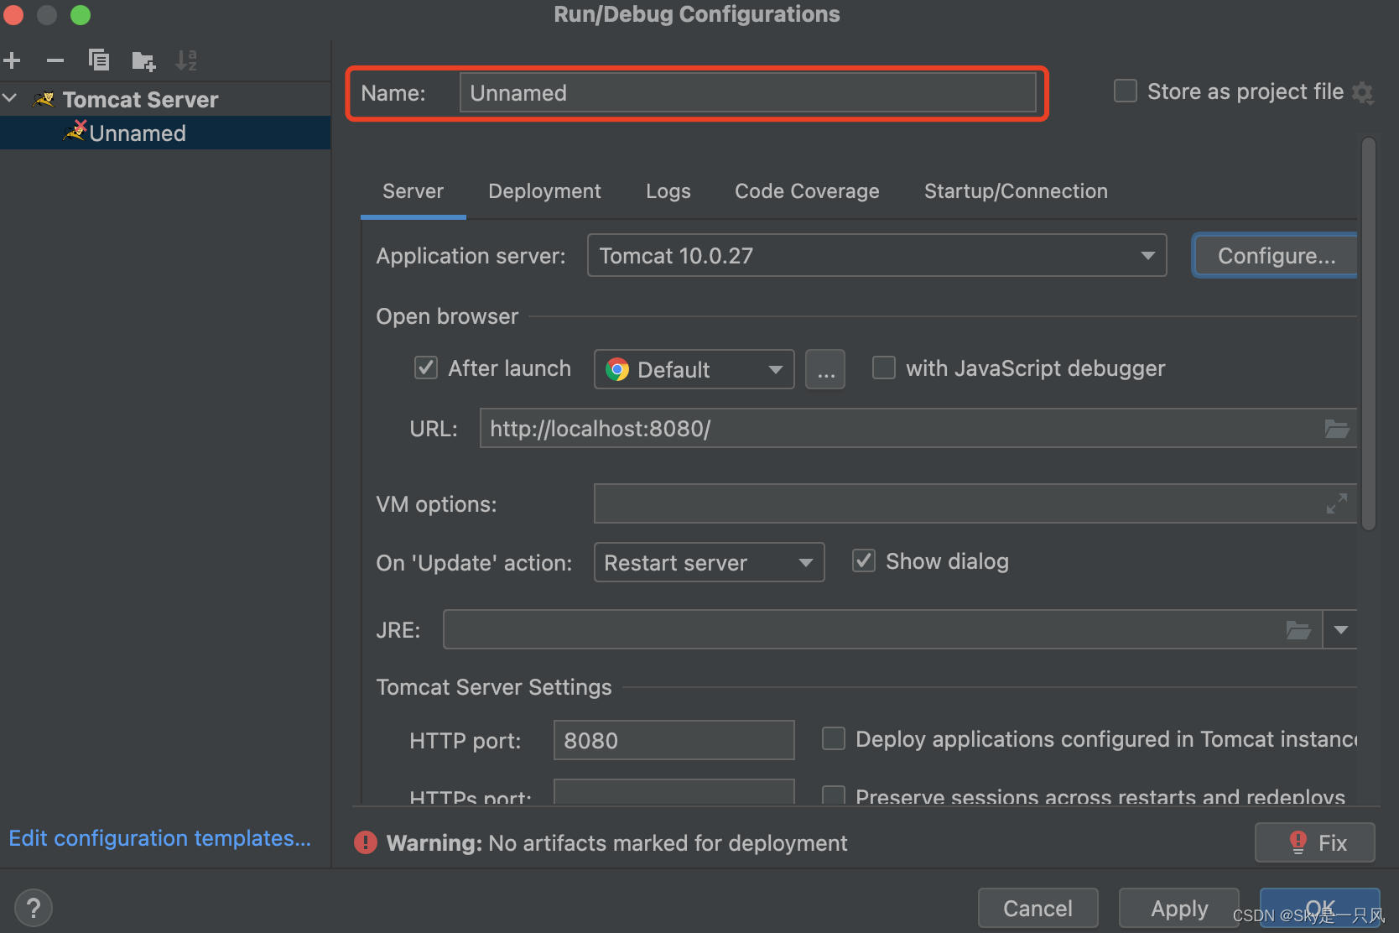Click the Chrome icon in the browser selector
The width and height of the screenshot is (1399, 933).
(617, 369)
